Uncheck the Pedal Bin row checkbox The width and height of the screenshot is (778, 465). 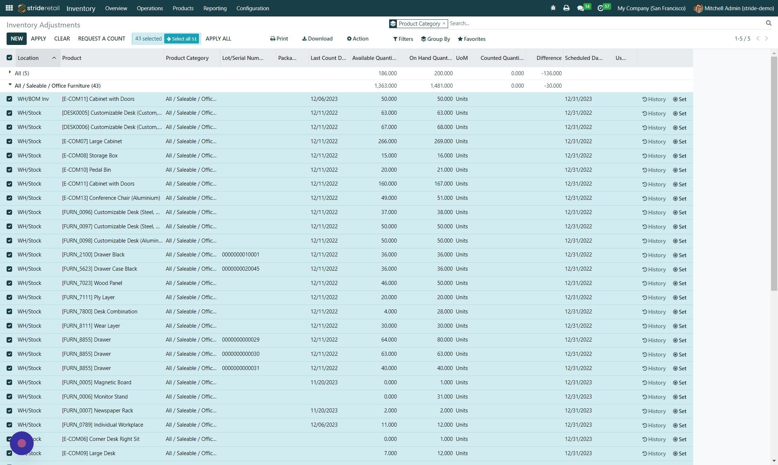(x=10, y=170)
